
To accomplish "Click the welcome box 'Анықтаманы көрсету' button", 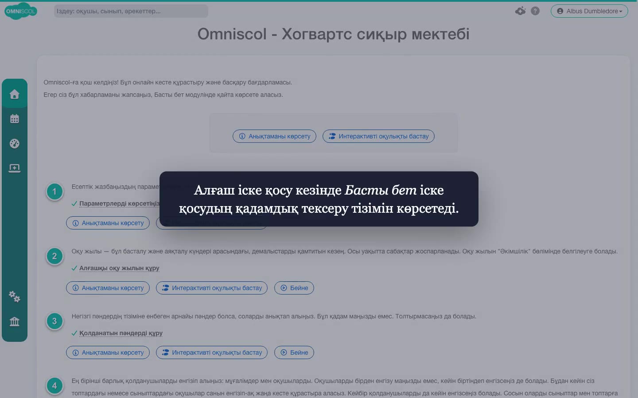I will pos(275,136).
